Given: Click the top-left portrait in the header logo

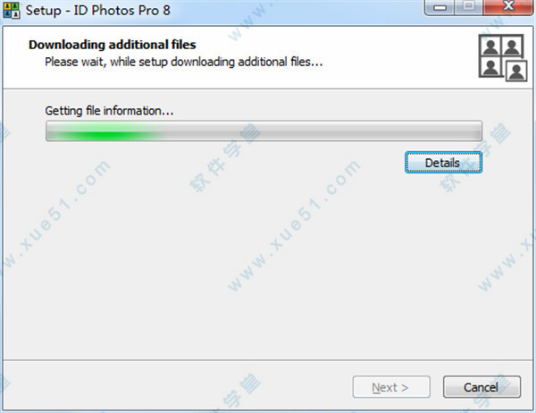Looking at the screenshot, I should point(490,46).
